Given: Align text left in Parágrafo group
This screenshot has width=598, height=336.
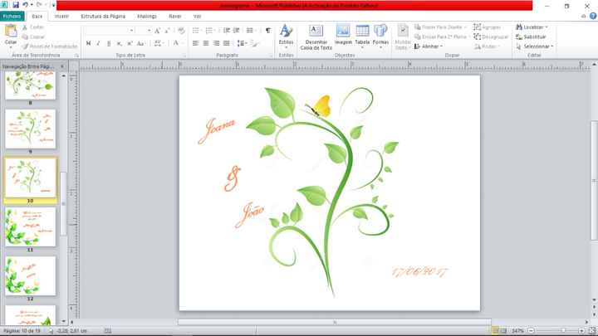Looking at the screenshot, I should coord(195,43).
